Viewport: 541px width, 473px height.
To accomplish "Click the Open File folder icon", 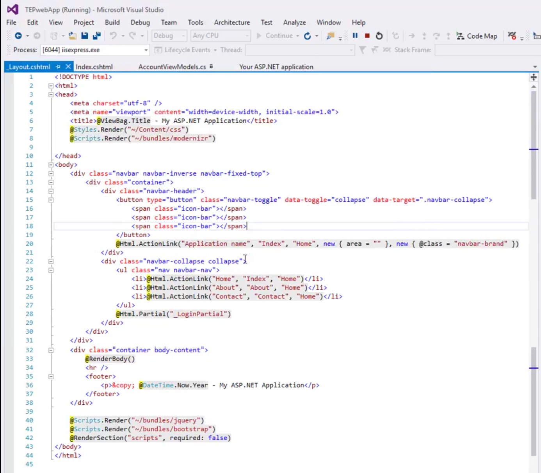I will click(x=72, y=36).
